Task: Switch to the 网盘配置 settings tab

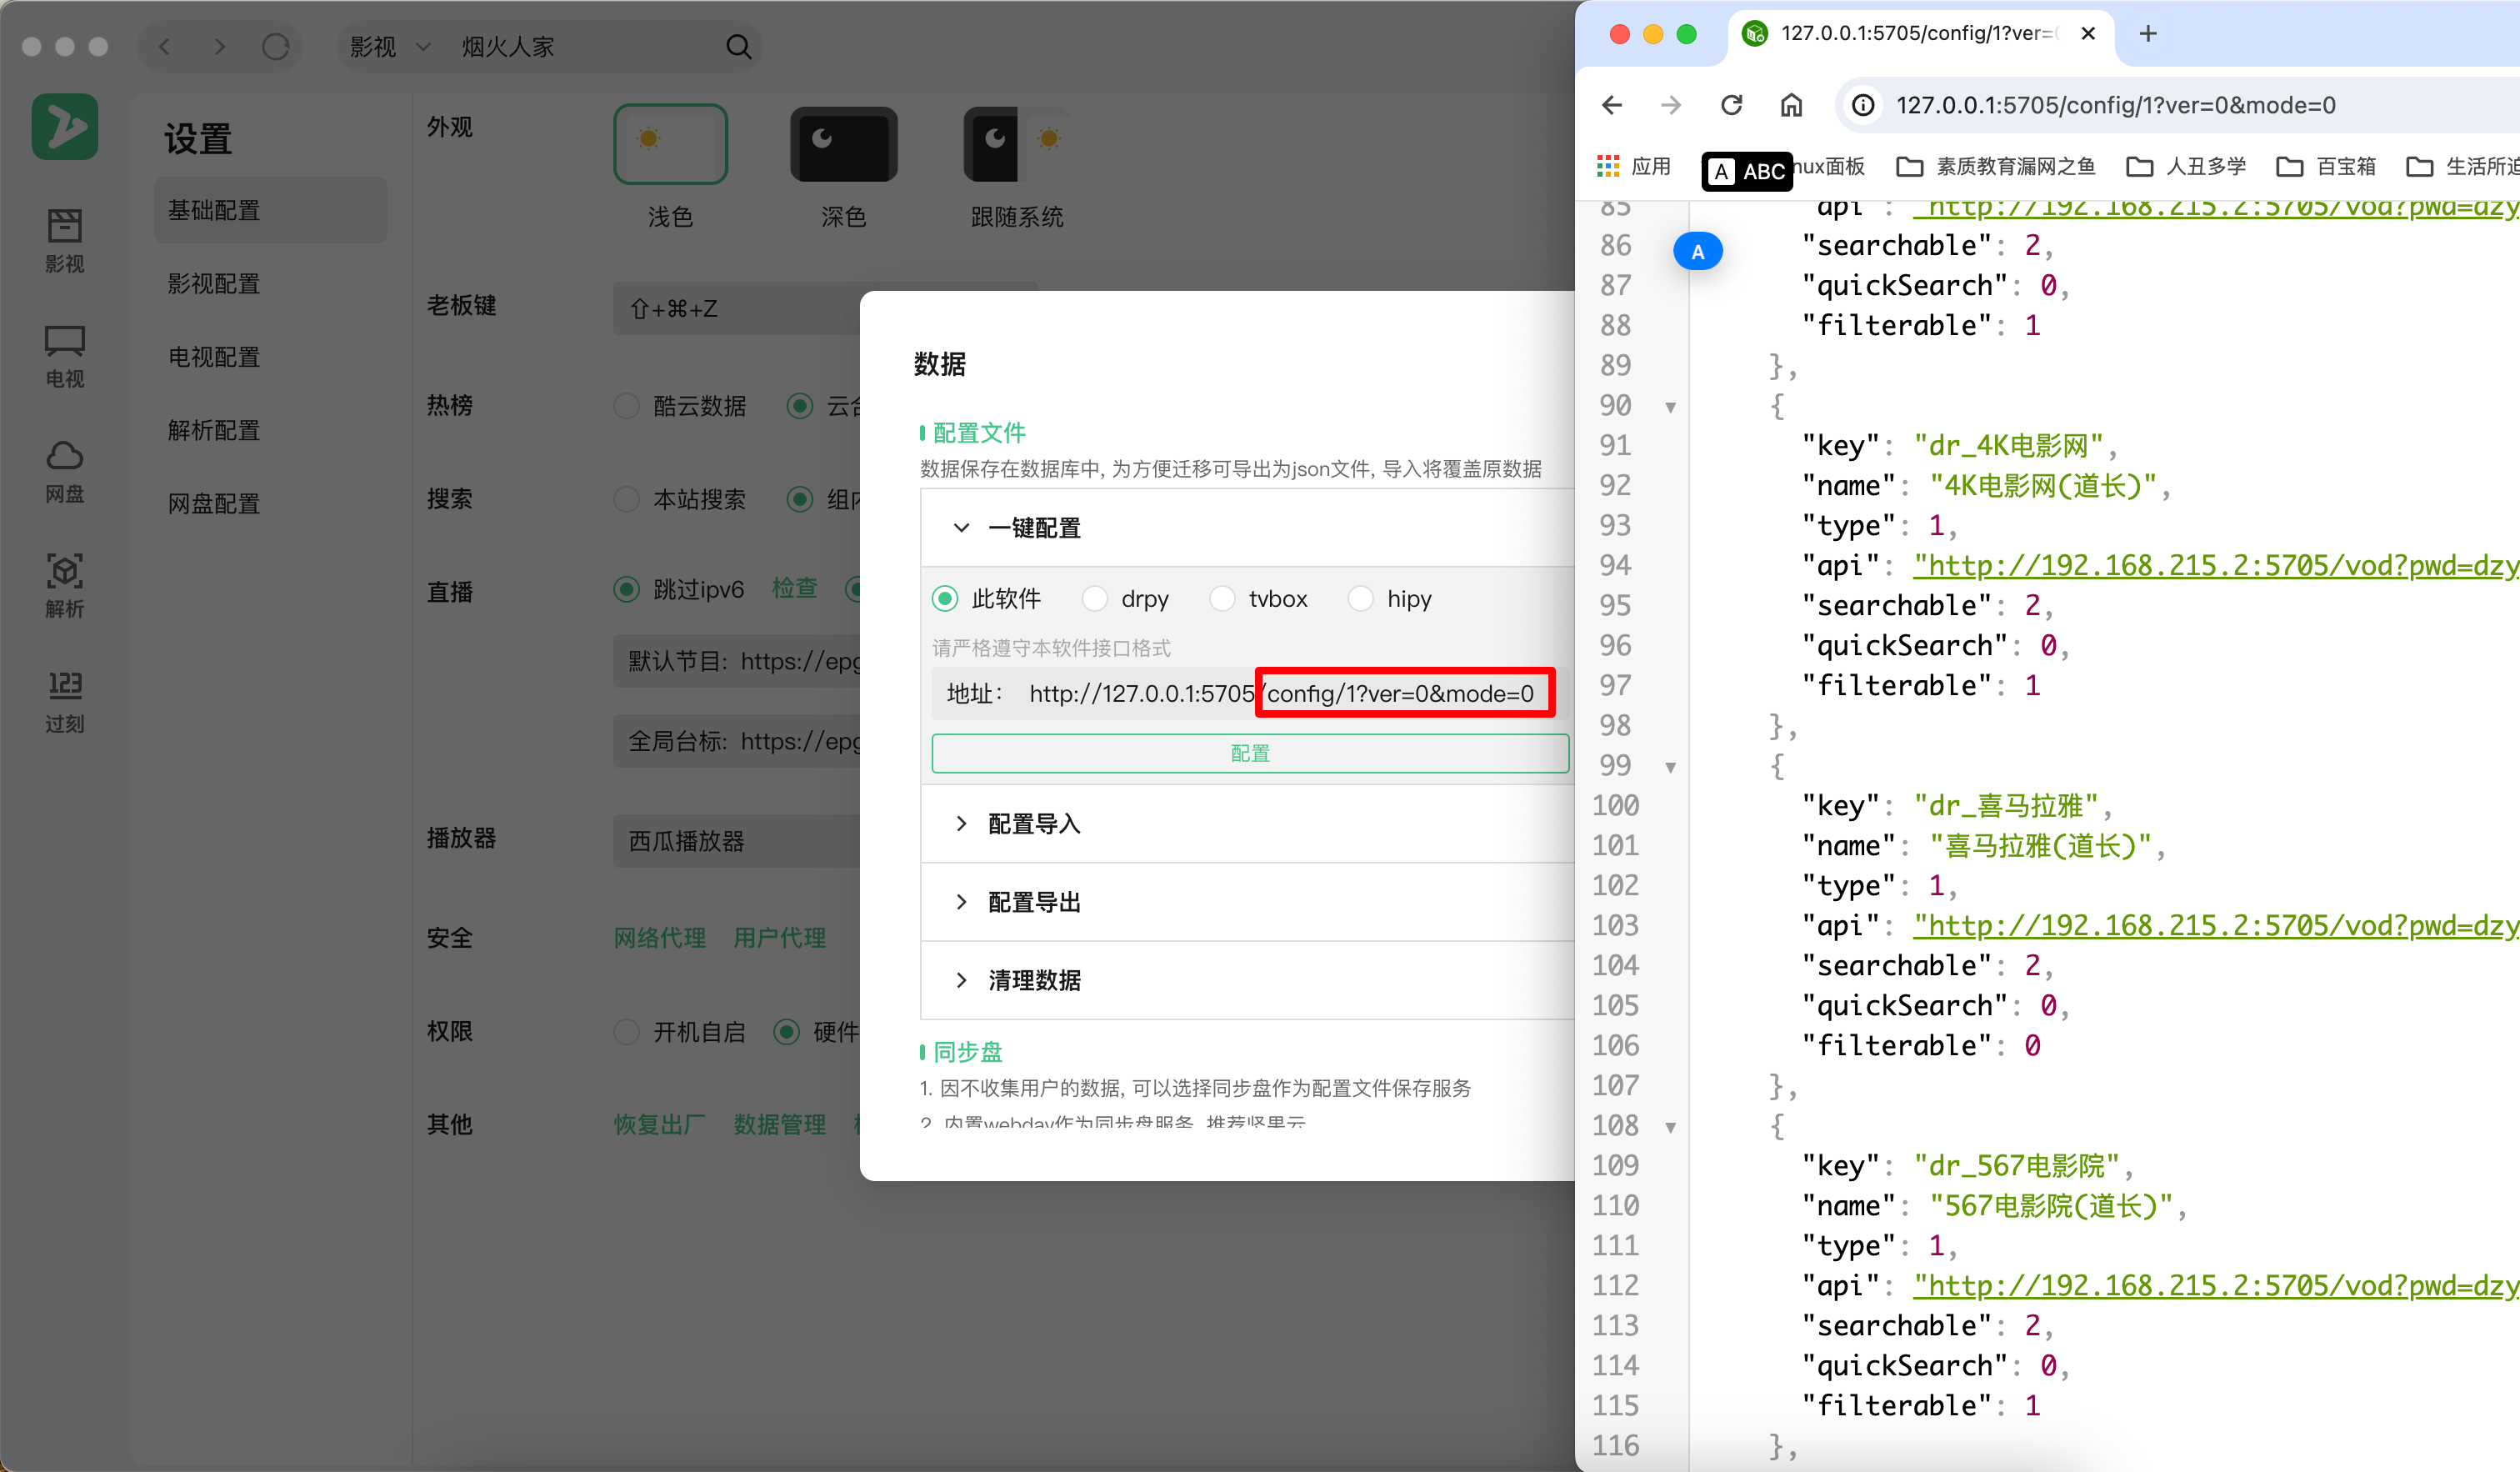Action: (x=213, y=503)
